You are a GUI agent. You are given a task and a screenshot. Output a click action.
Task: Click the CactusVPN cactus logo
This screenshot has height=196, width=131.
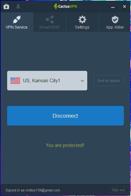[x=55, y=6]
